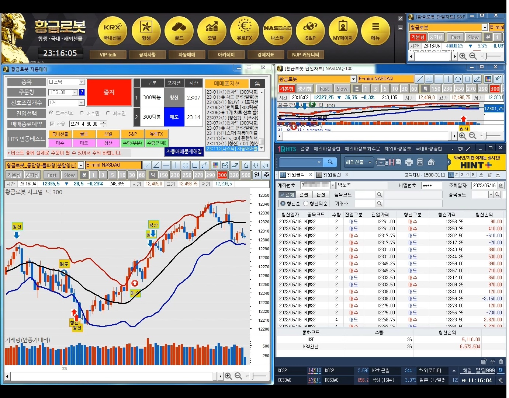Open the KRX 국내선물 gold icon
The height and width of the screenshot is (398, 509).
[112, 31]
